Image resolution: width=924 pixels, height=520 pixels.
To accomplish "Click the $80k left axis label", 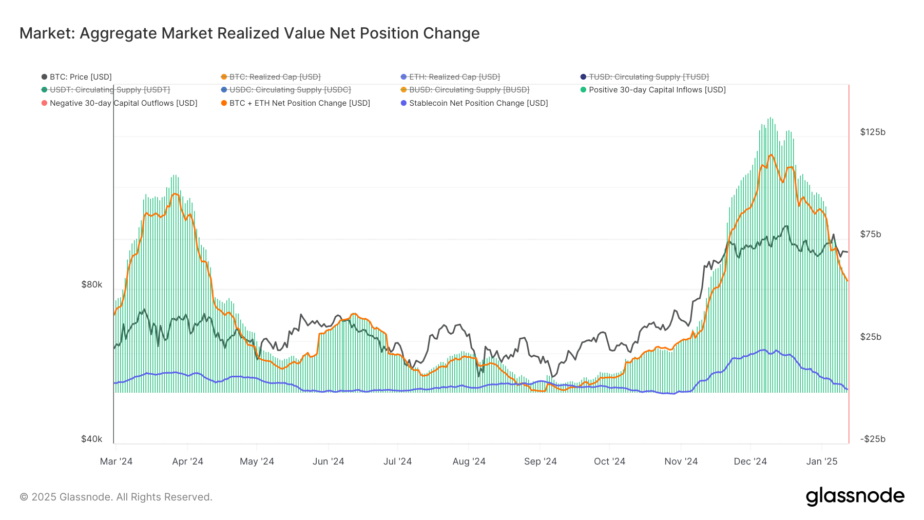I will (91, 284).
